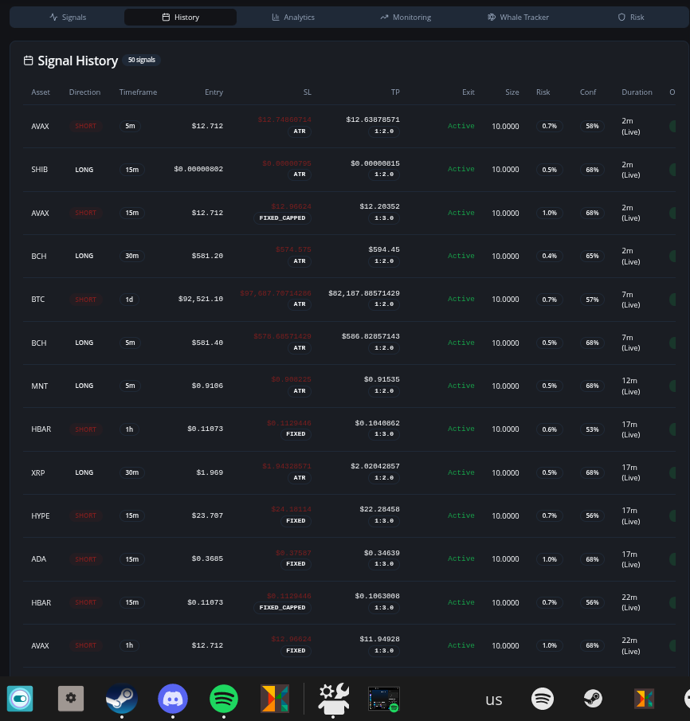Click the Risk shield icon
690x721 pixels.
pos(621,17)
